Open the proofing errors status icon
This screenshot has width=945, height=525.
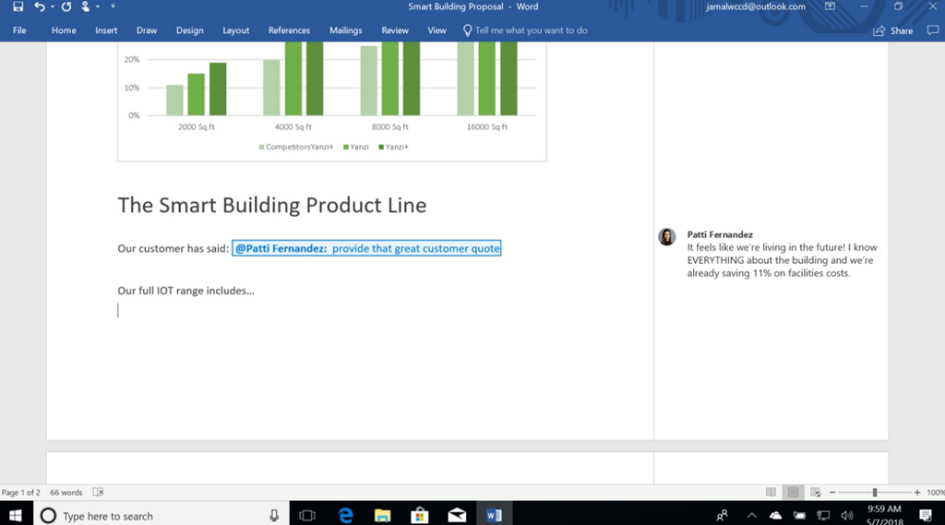pyautogui.click(x=99, y=493)
